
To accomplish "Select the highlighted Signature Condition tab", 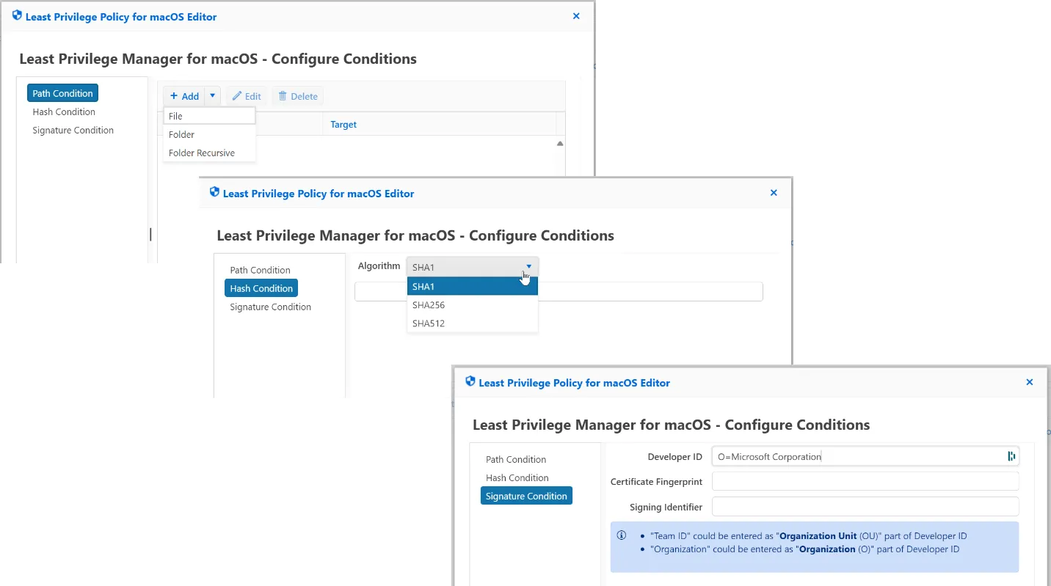I will click(526, 496).
